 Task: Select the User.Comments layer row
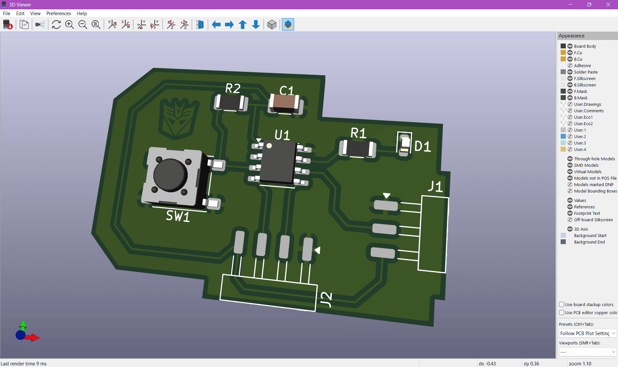(589, 111)
